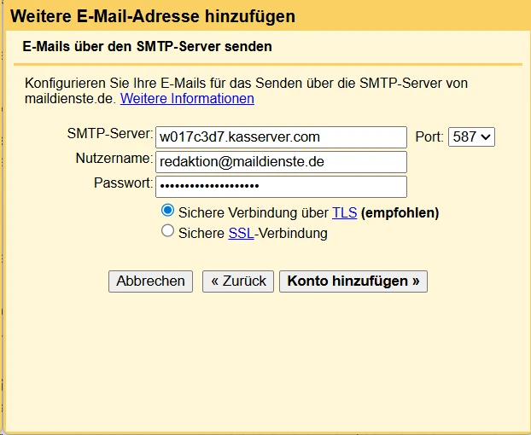Viewport: 531px width, 435px height.
Task: Focus the Nutzername text field
Action: [x=282, y=162]
